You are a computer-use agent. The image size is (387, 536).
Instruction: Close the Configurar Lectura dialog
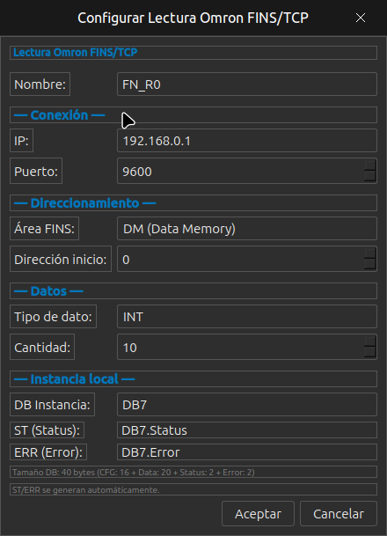(x=361, y=18)
